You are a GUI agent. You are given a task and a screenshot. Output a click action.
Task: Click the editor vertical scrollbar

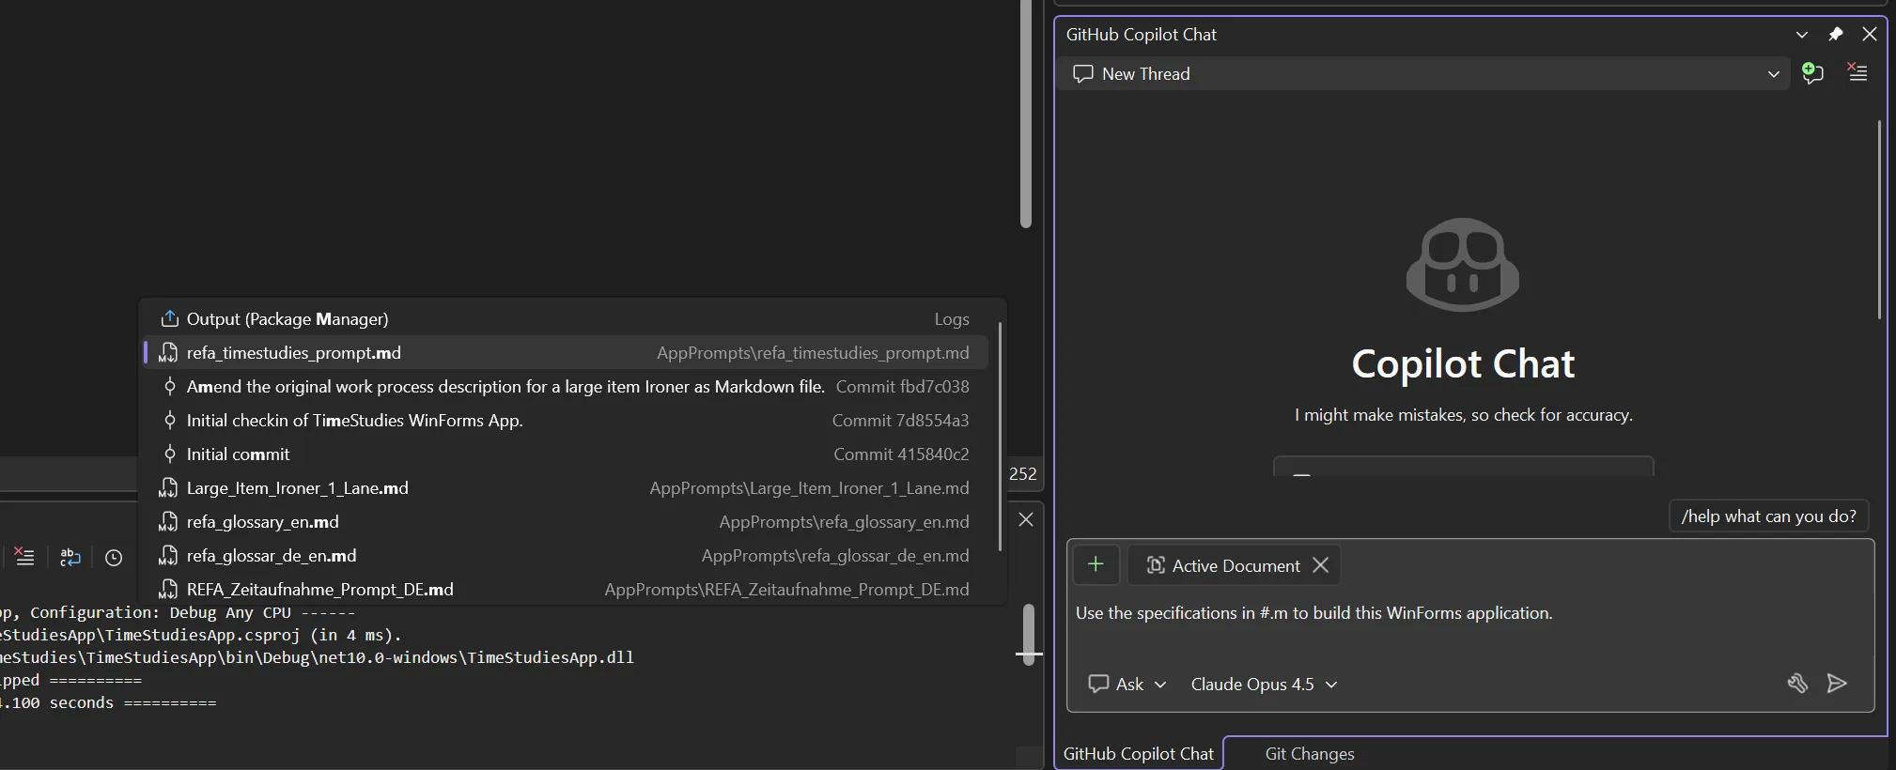1026,114
